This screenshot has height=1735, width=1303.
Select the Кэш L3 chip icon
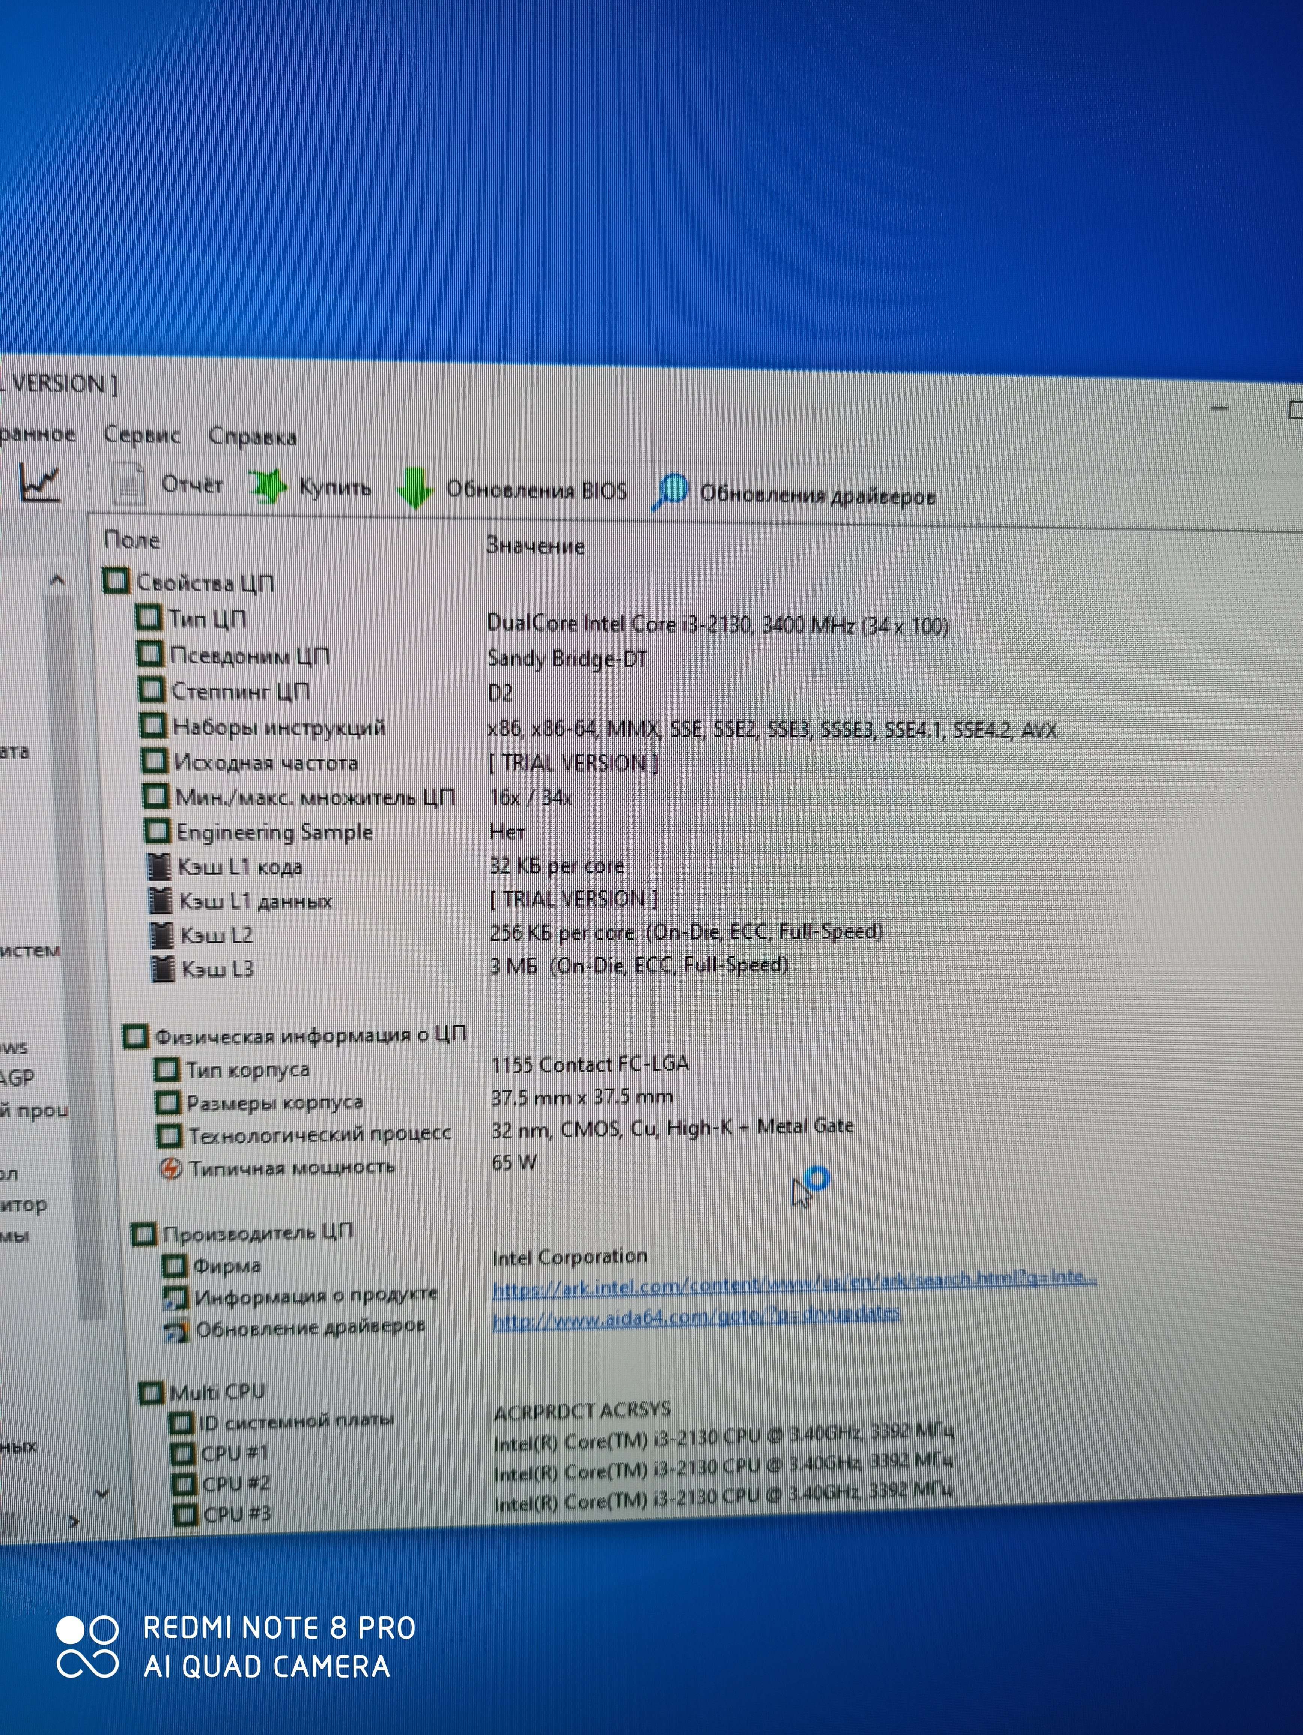(162, 969)
